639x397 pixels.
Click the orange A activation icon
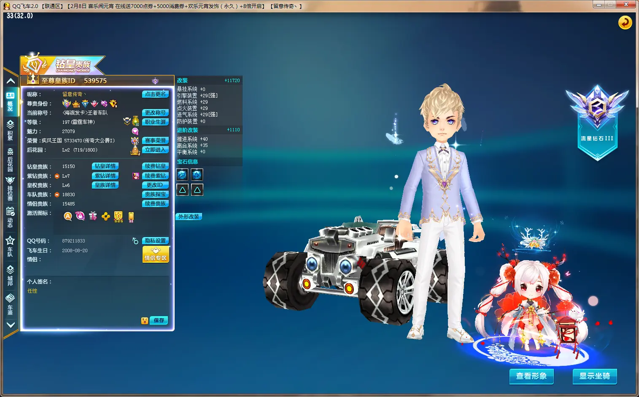(67, 216)
